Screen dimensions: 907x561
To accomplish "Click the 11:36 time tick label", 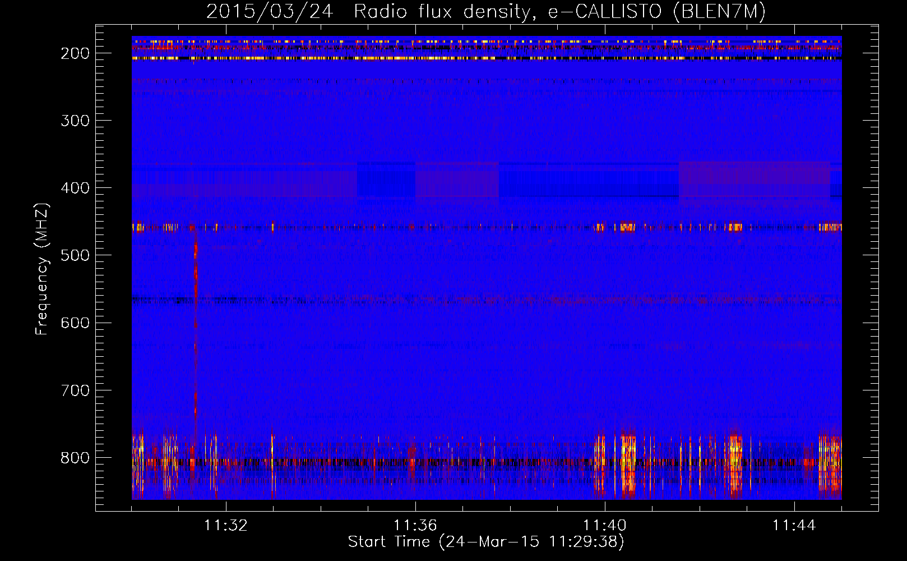I will (415, 526).
